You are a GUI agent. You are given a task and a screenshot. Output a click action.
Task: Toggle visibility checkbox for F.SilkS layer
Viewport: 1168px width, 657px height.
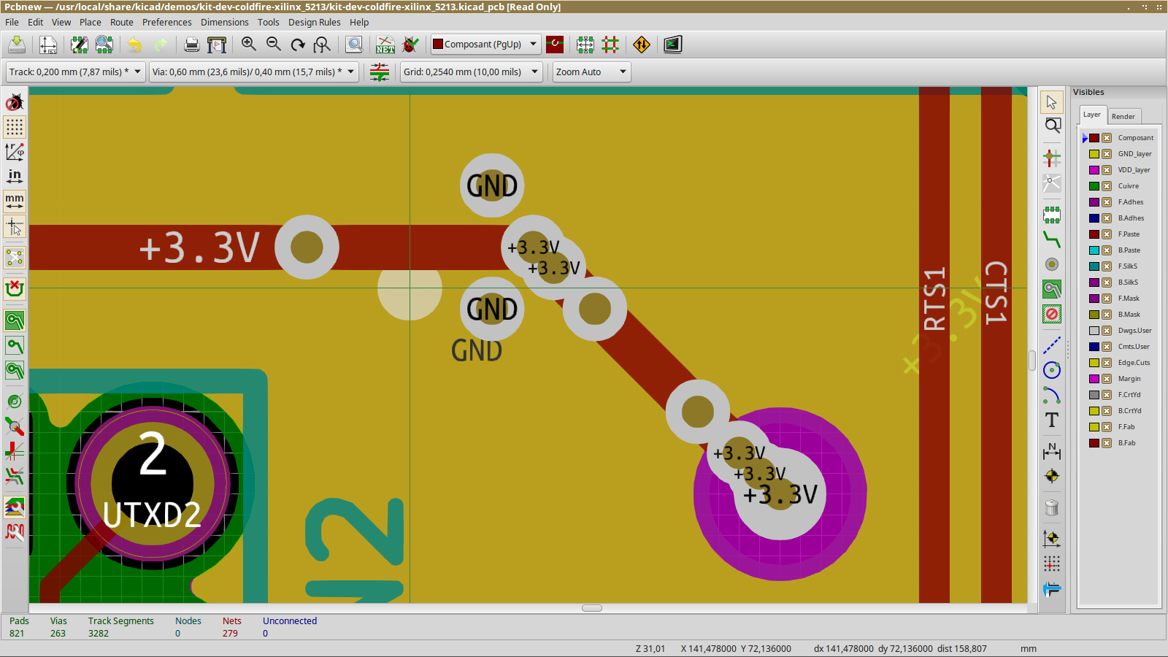click(x=1107, y=266)
